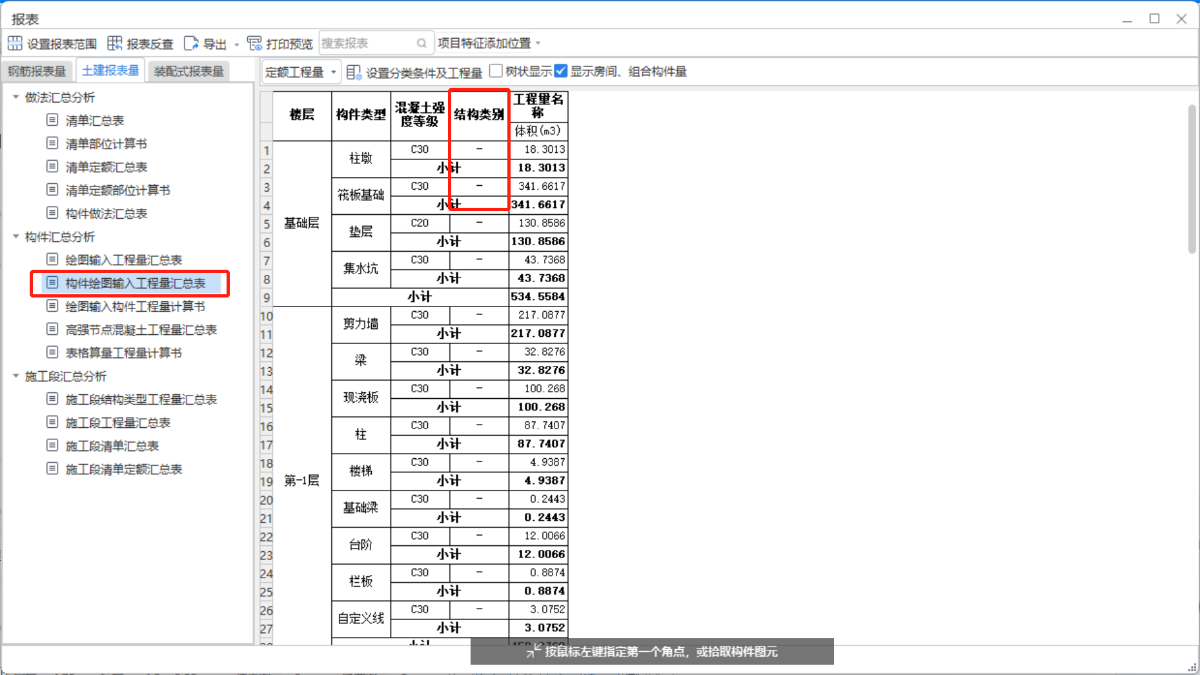Viewport: 1200px width, 675px height.
Task: Select the 结构类别 column header
Action: click(x=479, y=116)
